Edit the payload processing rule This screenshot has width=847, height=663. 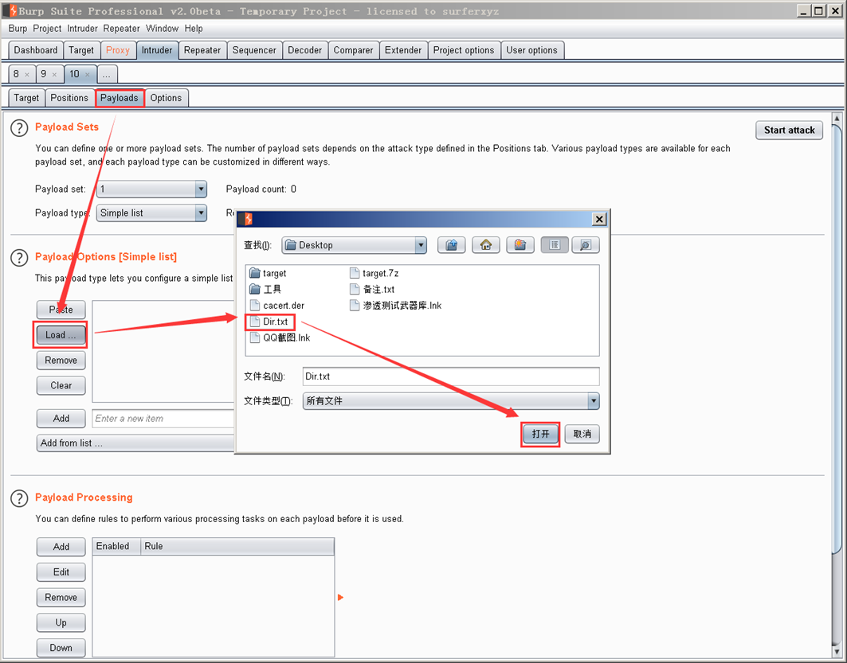click(61, 571)
